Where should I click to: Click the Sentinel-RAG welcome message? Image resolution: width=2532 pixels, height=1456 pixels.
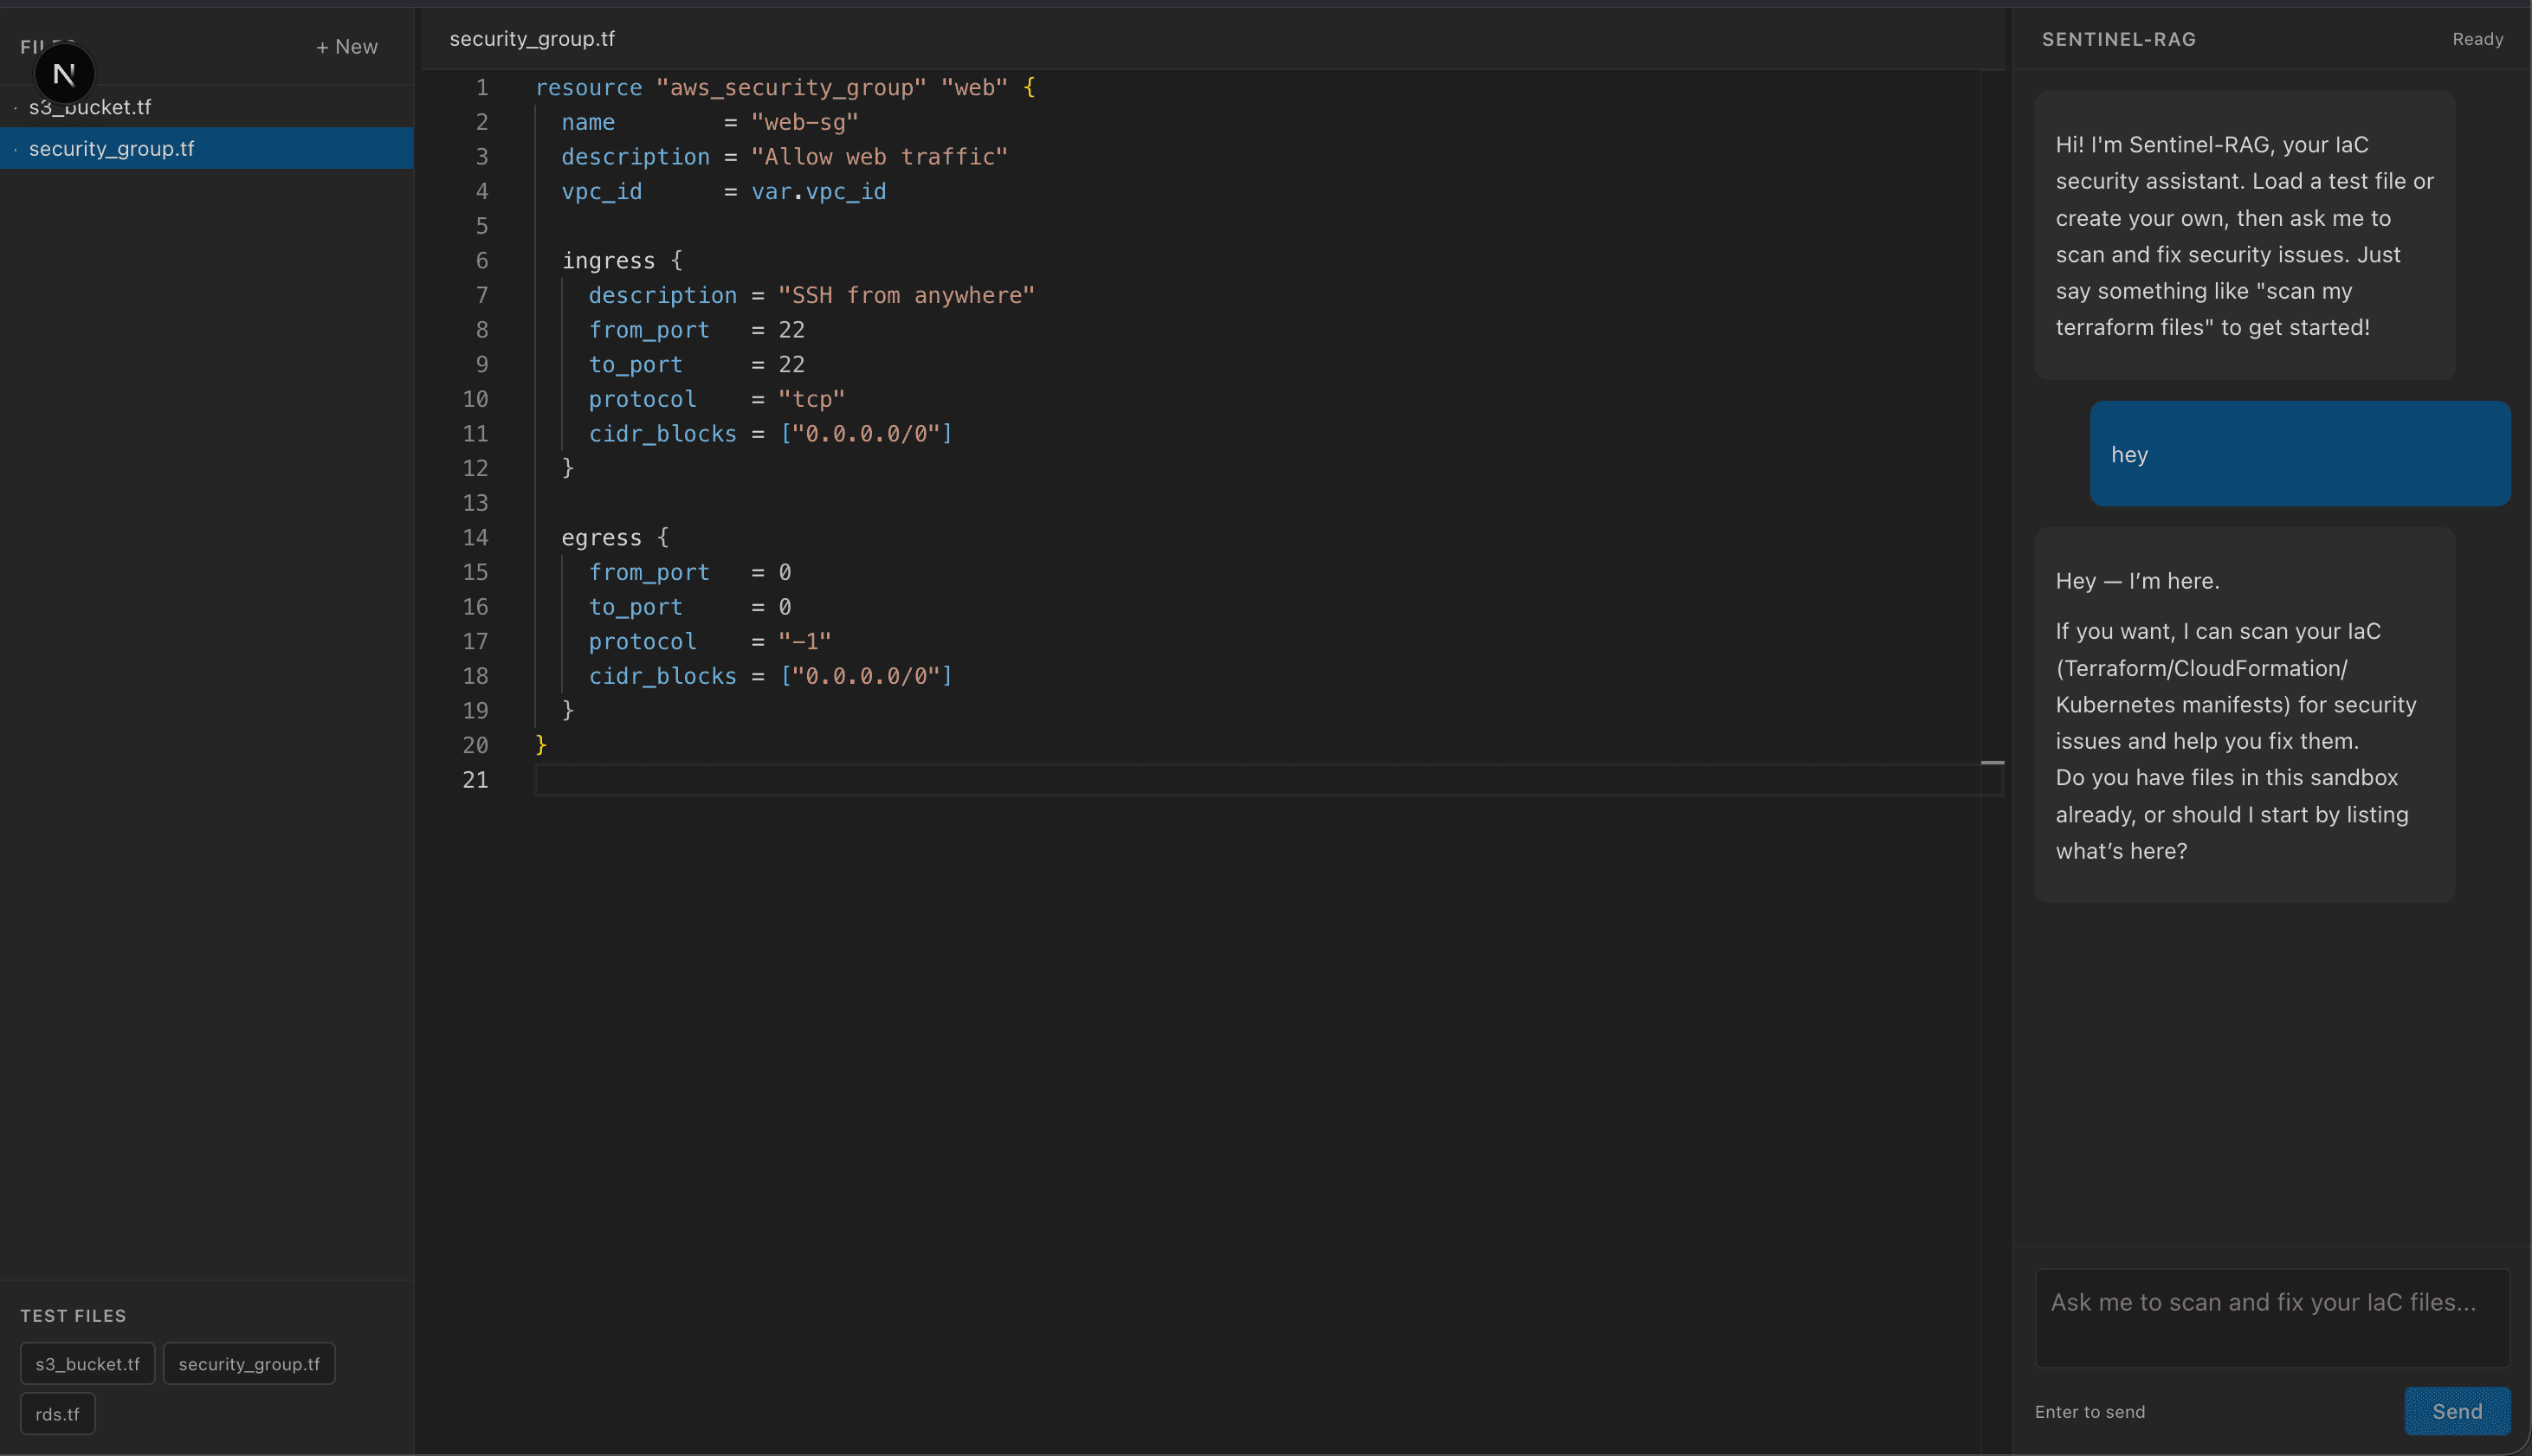coord(2244,236)
